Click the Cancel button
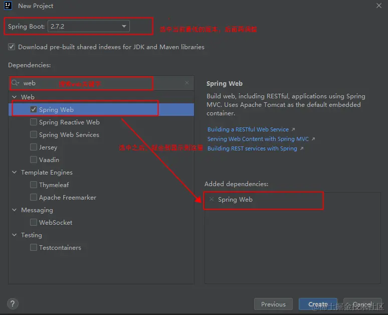Viewport: 388px width, 315px height. 362,304
